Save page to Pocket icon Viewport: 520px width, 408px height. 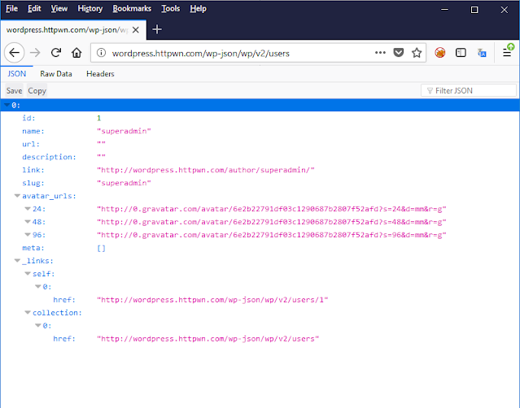(x=398, y=53)
